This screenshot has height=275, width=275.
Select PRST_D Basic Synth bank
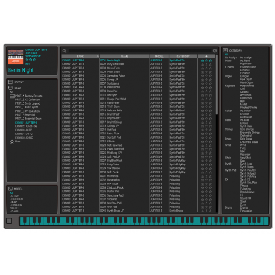tap(26, 107)
